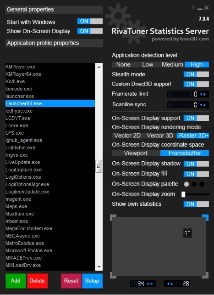The height and width of the screenshot is (295, 214).
Task: Toggle On-Screen Display shadow switch
Action: click(x=196, y=164)
